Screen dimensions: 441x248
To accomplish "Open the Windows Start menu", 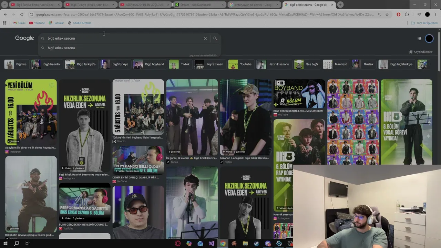I will coord(5,244).
